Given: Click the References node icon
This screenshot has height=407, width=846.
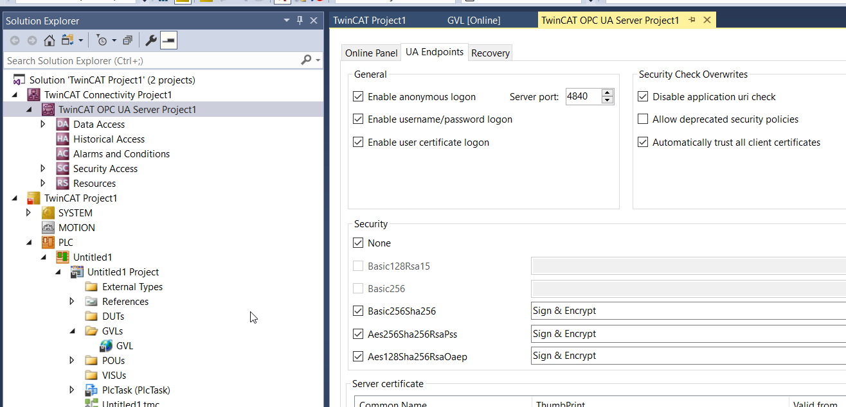Looking at the screenshot, I should 91,301.
